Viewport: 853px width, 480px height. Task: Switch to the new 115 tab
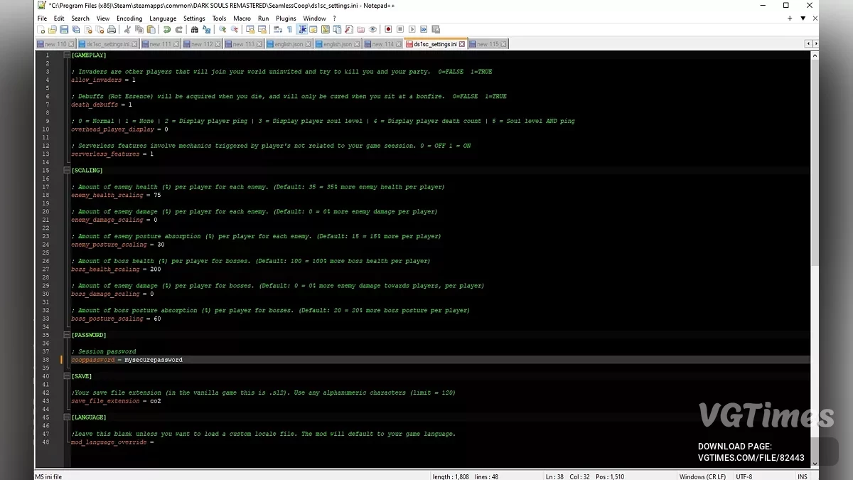click(488, 44)
